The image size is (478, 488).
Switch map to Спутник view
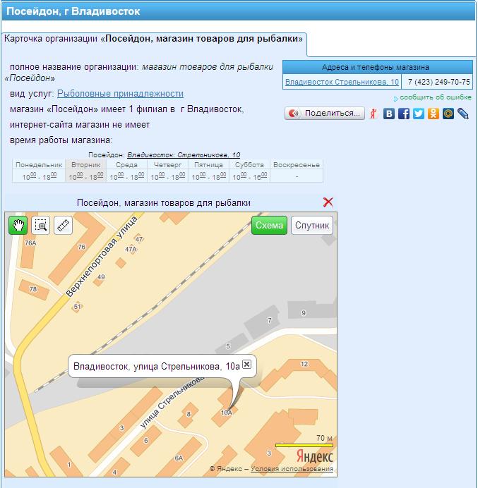coord(312,225)
